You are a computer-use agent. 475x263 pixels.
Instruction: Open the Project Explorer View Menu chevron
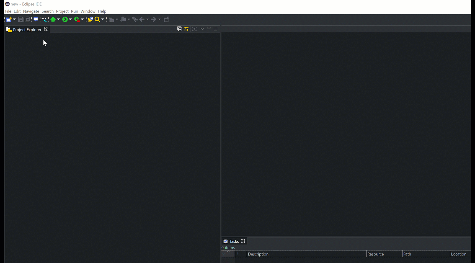[x=202, y=29]
